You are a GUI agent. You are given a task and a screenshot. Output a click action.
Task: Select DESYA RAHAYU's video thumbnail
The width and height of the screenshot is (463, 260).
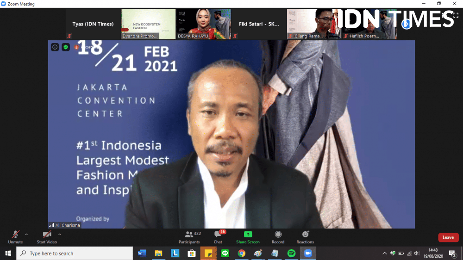(x=203, y=24)
